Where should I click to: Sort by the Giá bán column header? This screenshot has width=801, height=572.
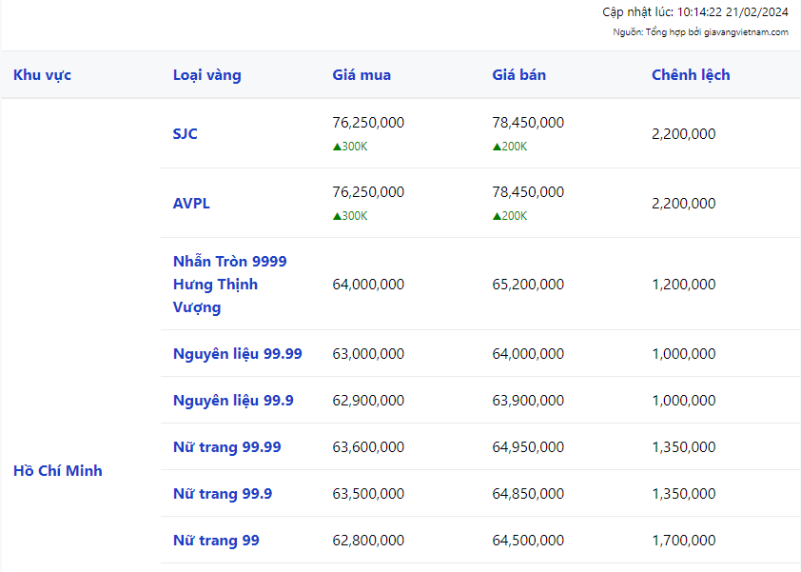click(x=519, y=75)
